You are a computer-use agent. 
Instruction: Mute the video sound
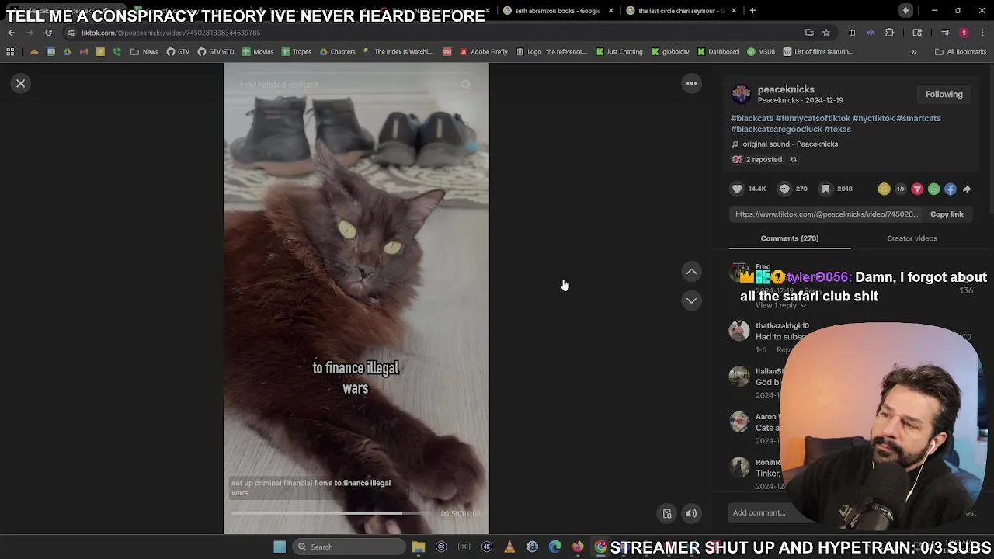[x=691, y=513]
